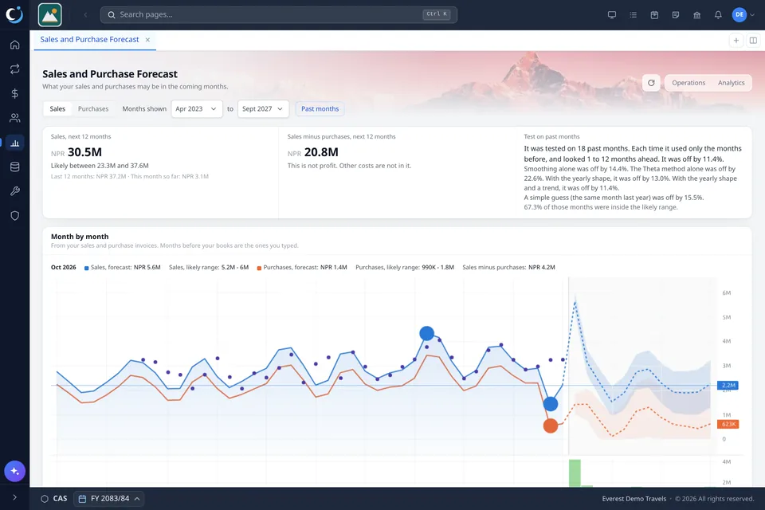The height and width of the screenshot is (510, 765).
Task: Click the orange Purchases forecast legend swatch
Action: [259, 268]
